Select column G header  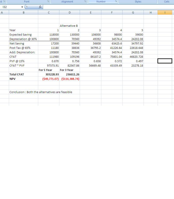[x=133, y=12]
